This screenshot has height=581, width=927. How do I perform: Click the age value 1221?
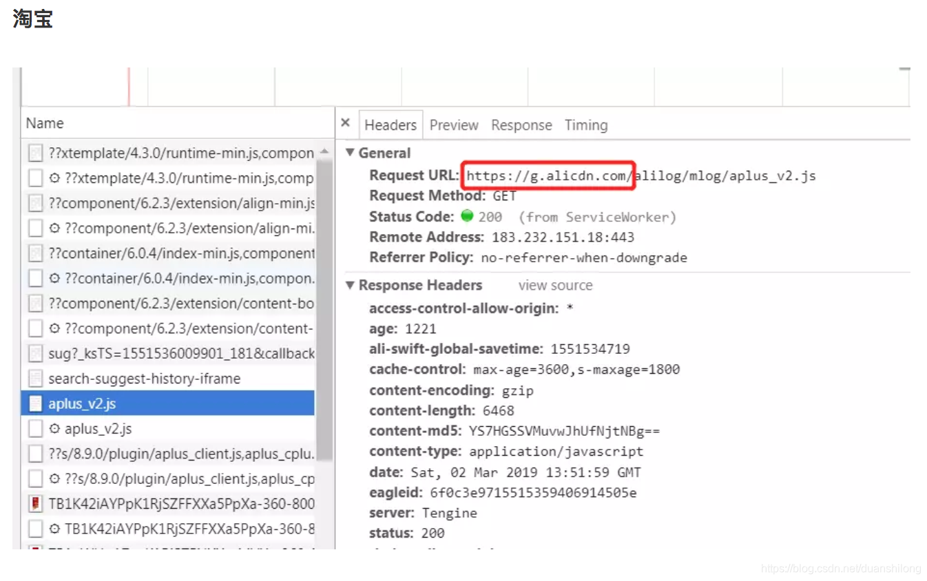click(420, 329)
